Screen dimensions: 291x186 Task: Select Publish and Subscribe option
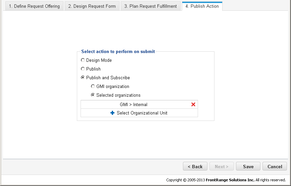[x=83, y=78]
